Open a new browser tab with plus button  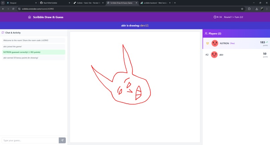click(x=175, y=3)
